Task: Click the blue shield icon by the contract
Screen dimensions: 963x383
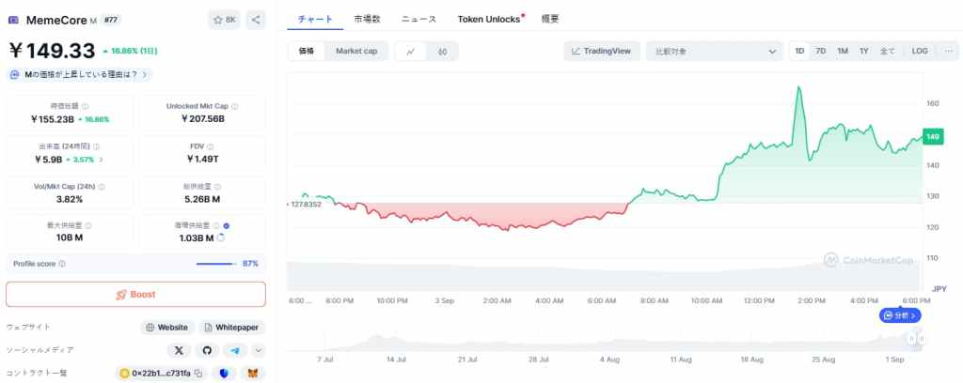Action: pos(224,374)
